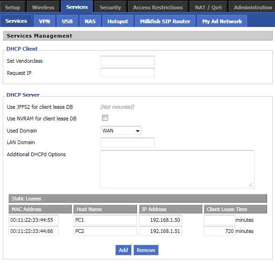This screenshot has height=265, width=275.
Task: Click the Client Lease Time column header
Action: point(235,209)
